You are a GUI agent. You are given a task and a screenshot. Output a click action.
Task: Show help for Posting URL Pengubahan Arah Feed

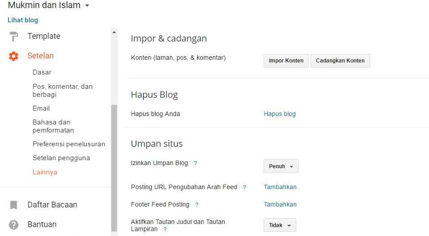[x=244, y=187]
